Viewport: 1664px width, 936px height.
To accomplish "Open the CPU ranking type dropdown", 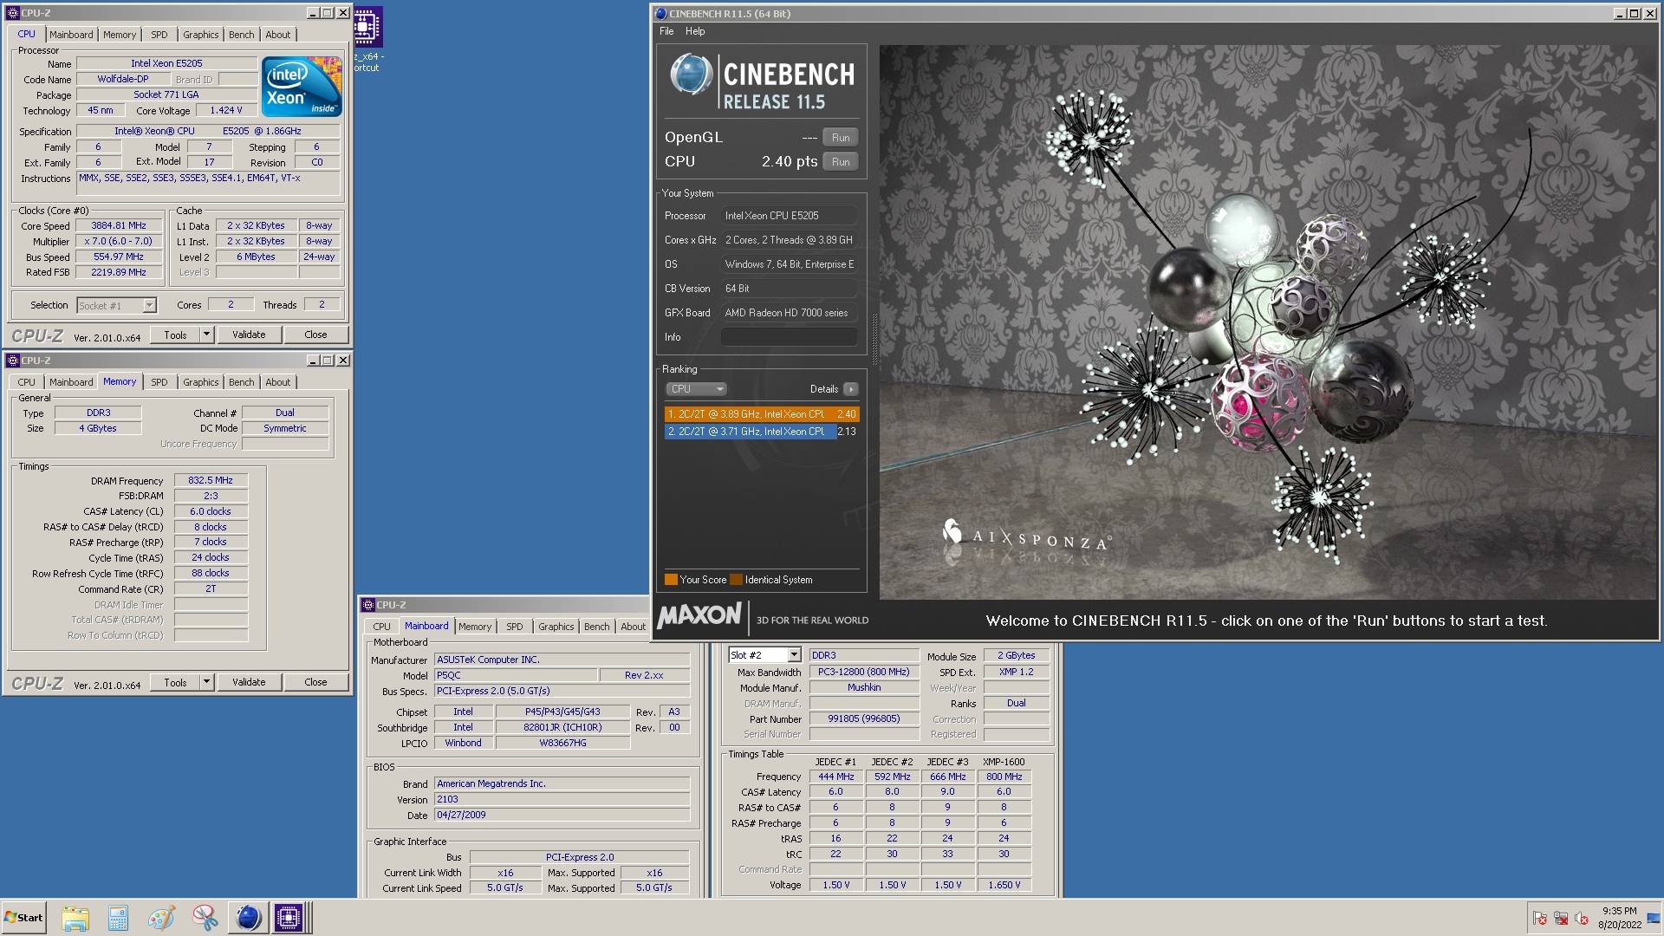I will click(x=697, y=389).
